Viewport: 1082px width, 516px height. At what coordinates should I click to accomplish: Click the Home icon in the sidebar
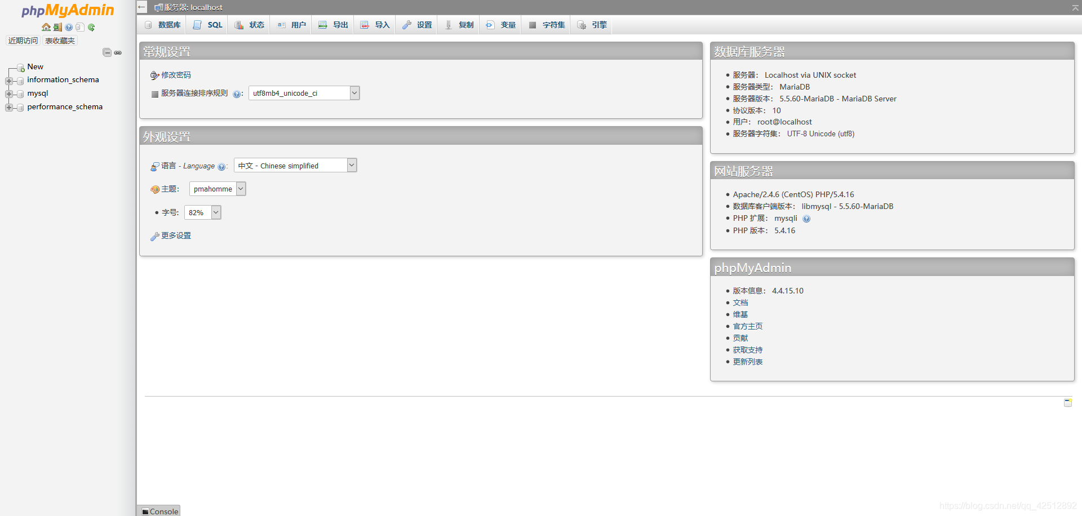46,27
